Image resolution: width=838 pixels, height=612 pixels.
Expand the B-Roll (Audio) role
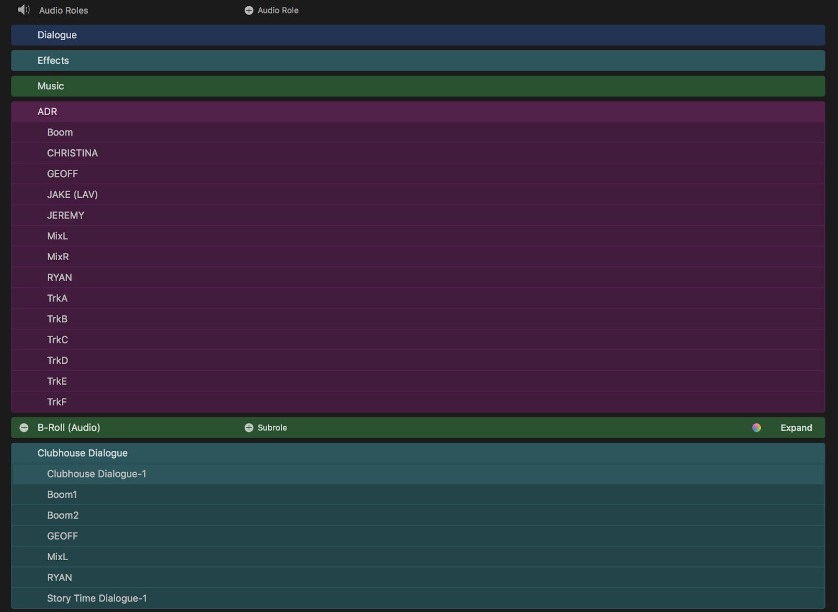click(x=796, y=428)
